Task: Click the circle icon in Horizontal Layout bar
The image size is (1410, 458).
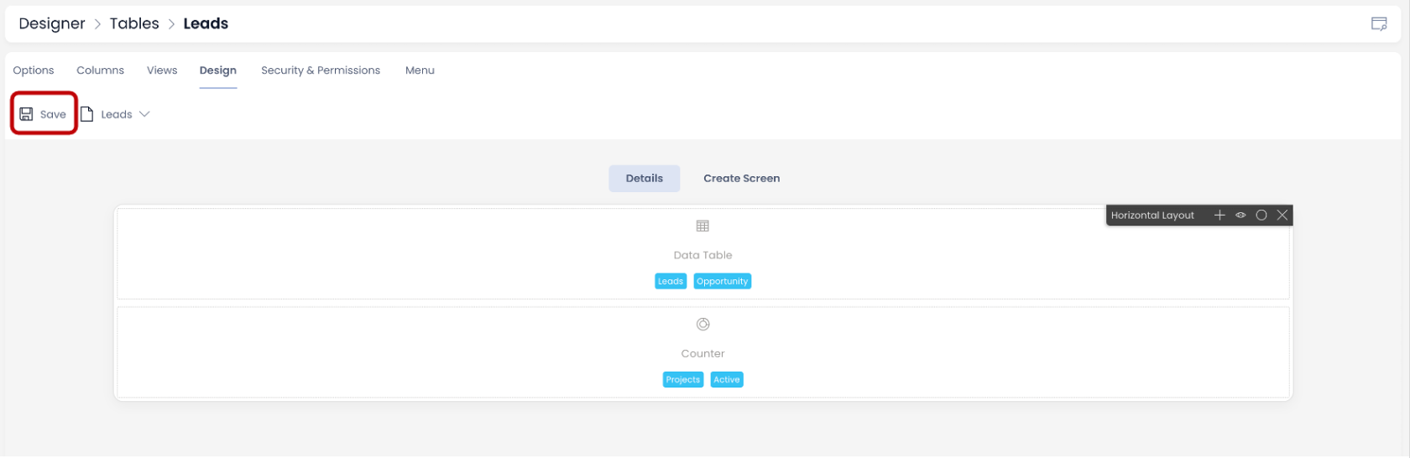Action: point(1261,216)
